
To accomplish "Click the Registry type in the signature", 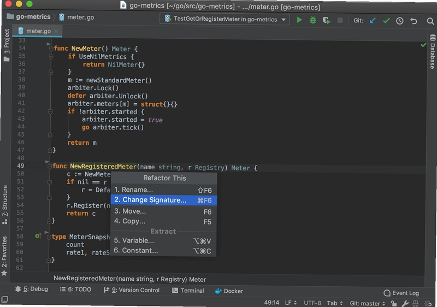I will 210,167.
